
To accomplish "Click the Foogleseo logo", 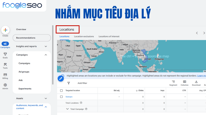I will click(22, 5).
